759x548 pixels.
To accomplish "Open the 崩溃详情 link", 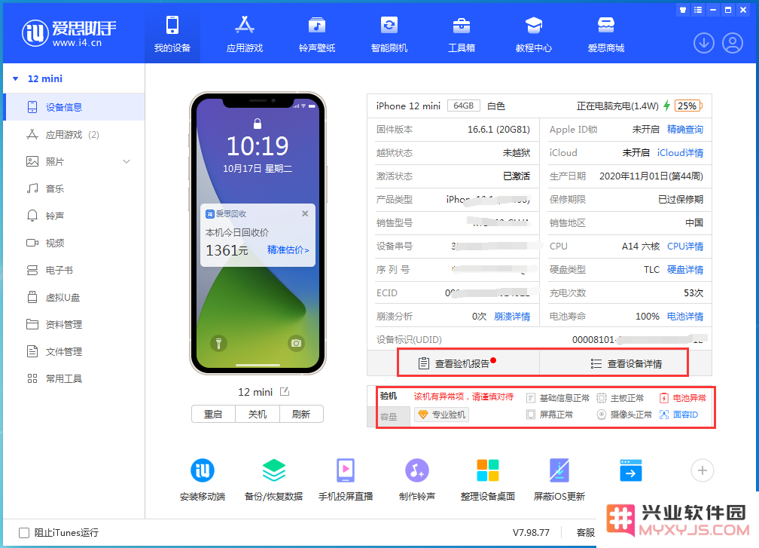I will pyautogui.click(x=512, y=317).
